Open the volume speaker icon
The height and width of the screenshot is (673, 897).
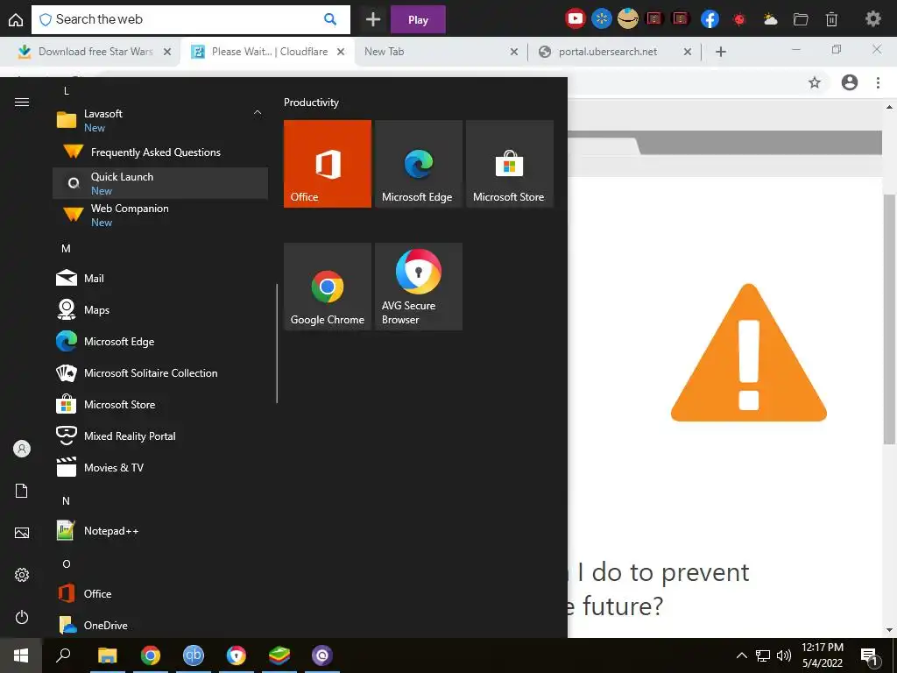(x=784, y=655)
